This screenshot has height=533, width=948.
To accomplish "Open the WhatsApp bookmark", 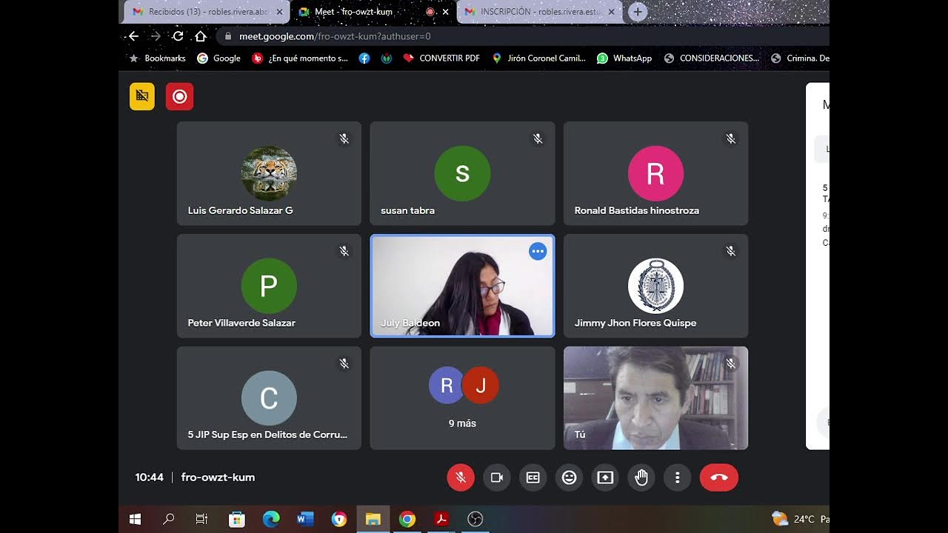I will 624,58.
